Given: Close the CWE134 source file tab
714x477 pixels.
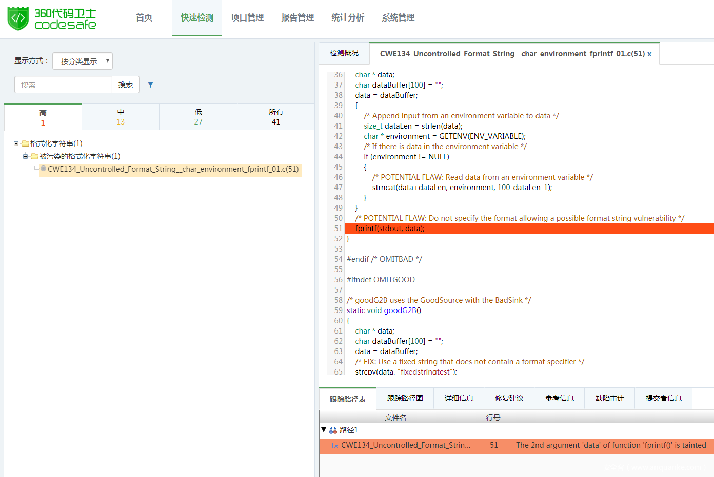Looking at the screenshot, I should 649,54.
